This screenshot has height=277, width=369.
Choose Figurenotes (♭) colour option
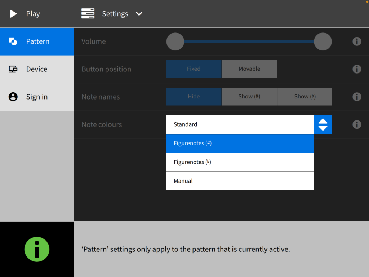pos(240,162)
